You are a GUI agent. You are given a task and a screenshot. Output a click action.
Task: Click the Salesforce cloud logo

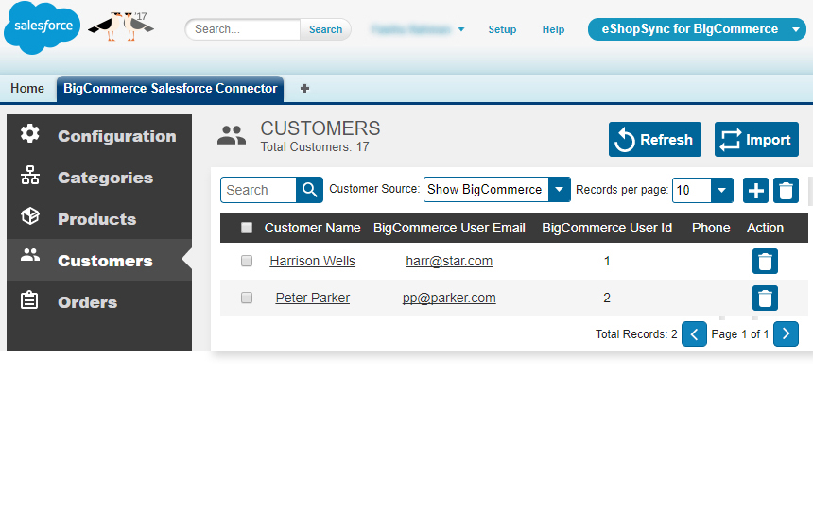[x=43, y=27]
